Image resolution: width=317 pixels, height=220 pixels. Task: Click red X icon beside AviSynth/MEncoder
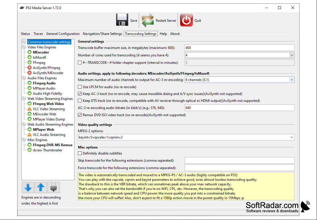coord(29,73)
